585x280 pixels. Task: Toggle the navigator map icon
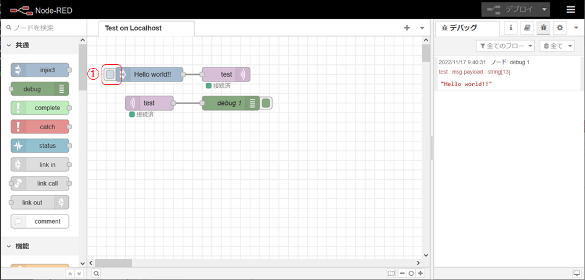click(x=390, y=273)
